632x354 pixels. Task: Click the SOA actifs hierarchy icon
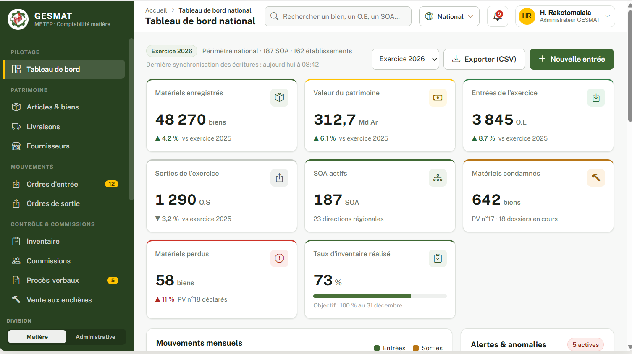point(438,178)
